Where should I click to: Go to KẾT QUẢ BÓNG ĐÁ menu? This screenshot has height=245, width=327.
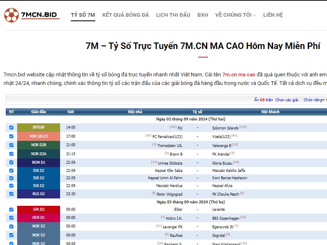[x=125, y=15]
